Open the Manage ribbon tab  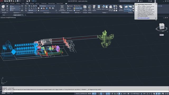(x=32, y=3)
